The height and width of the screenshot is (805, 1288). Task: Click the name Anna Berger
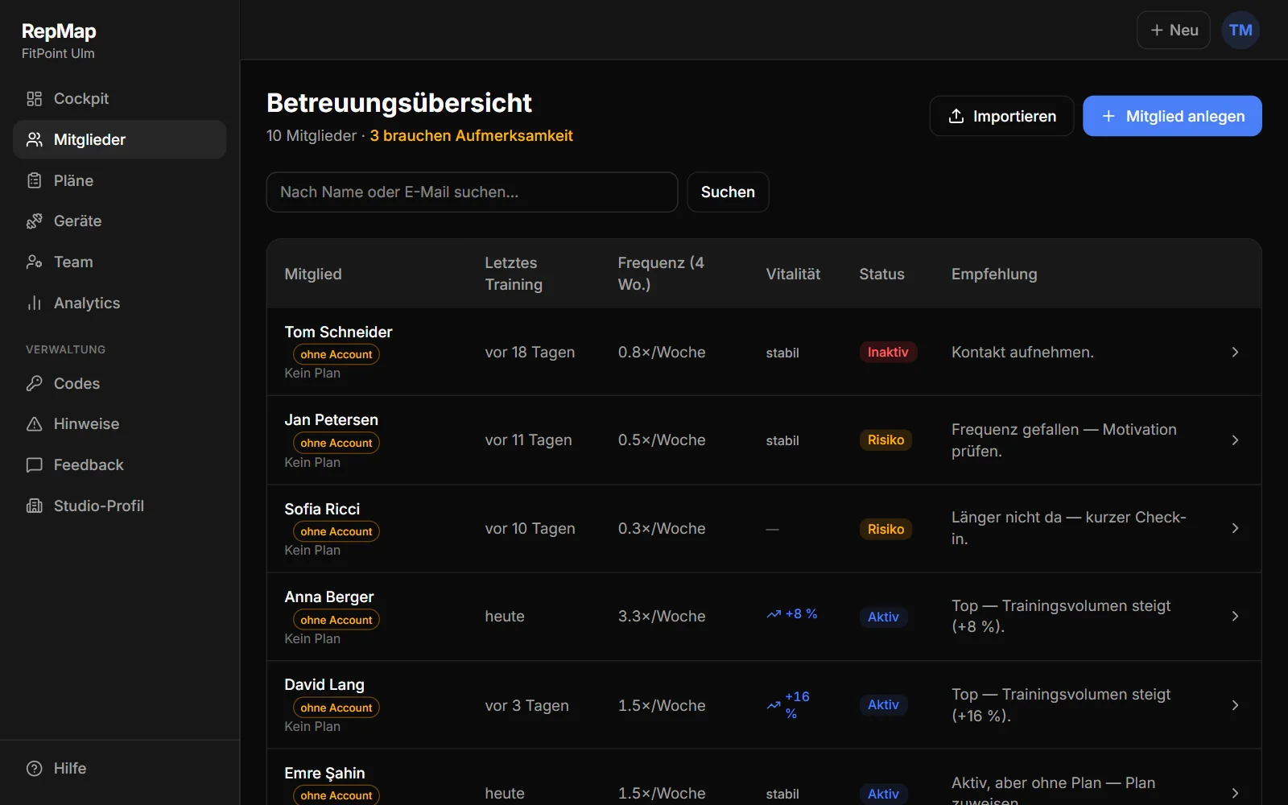point(329,597)
